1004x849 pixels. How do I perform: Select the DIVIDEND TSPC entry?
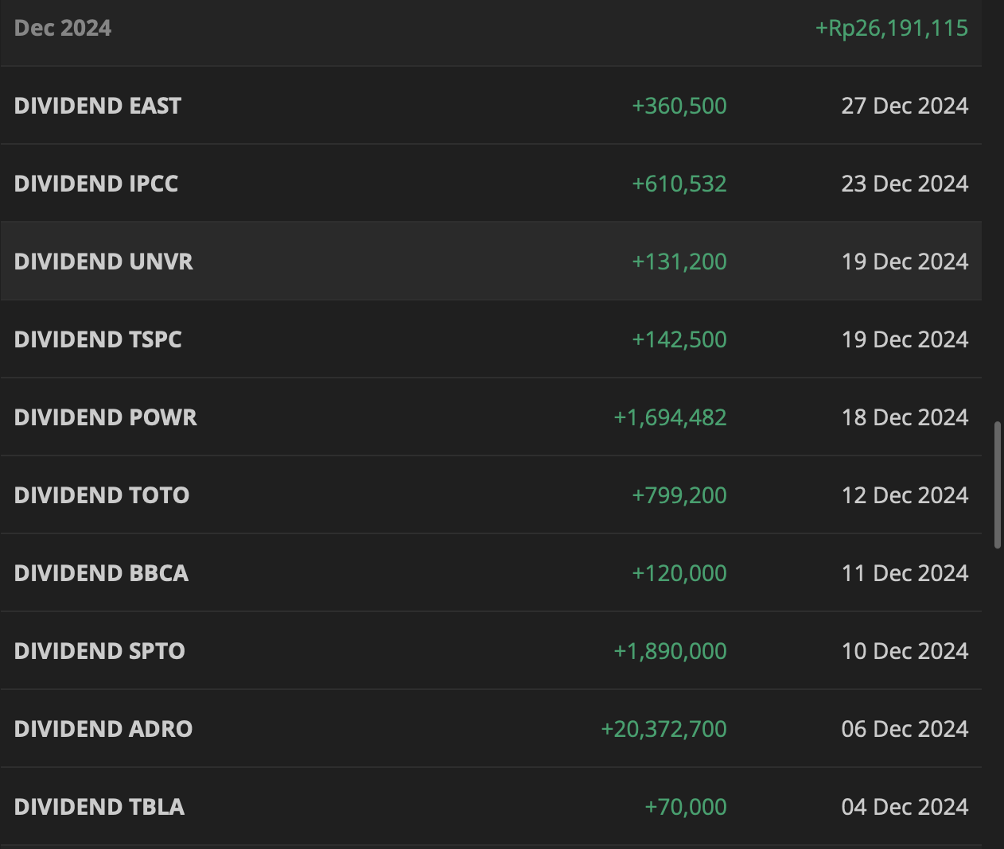point(98,339)
